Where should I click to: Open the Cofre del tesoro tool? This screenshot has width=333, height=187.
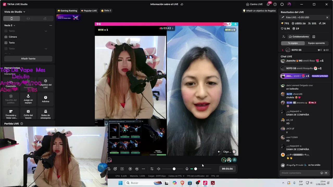click(28, 114)
